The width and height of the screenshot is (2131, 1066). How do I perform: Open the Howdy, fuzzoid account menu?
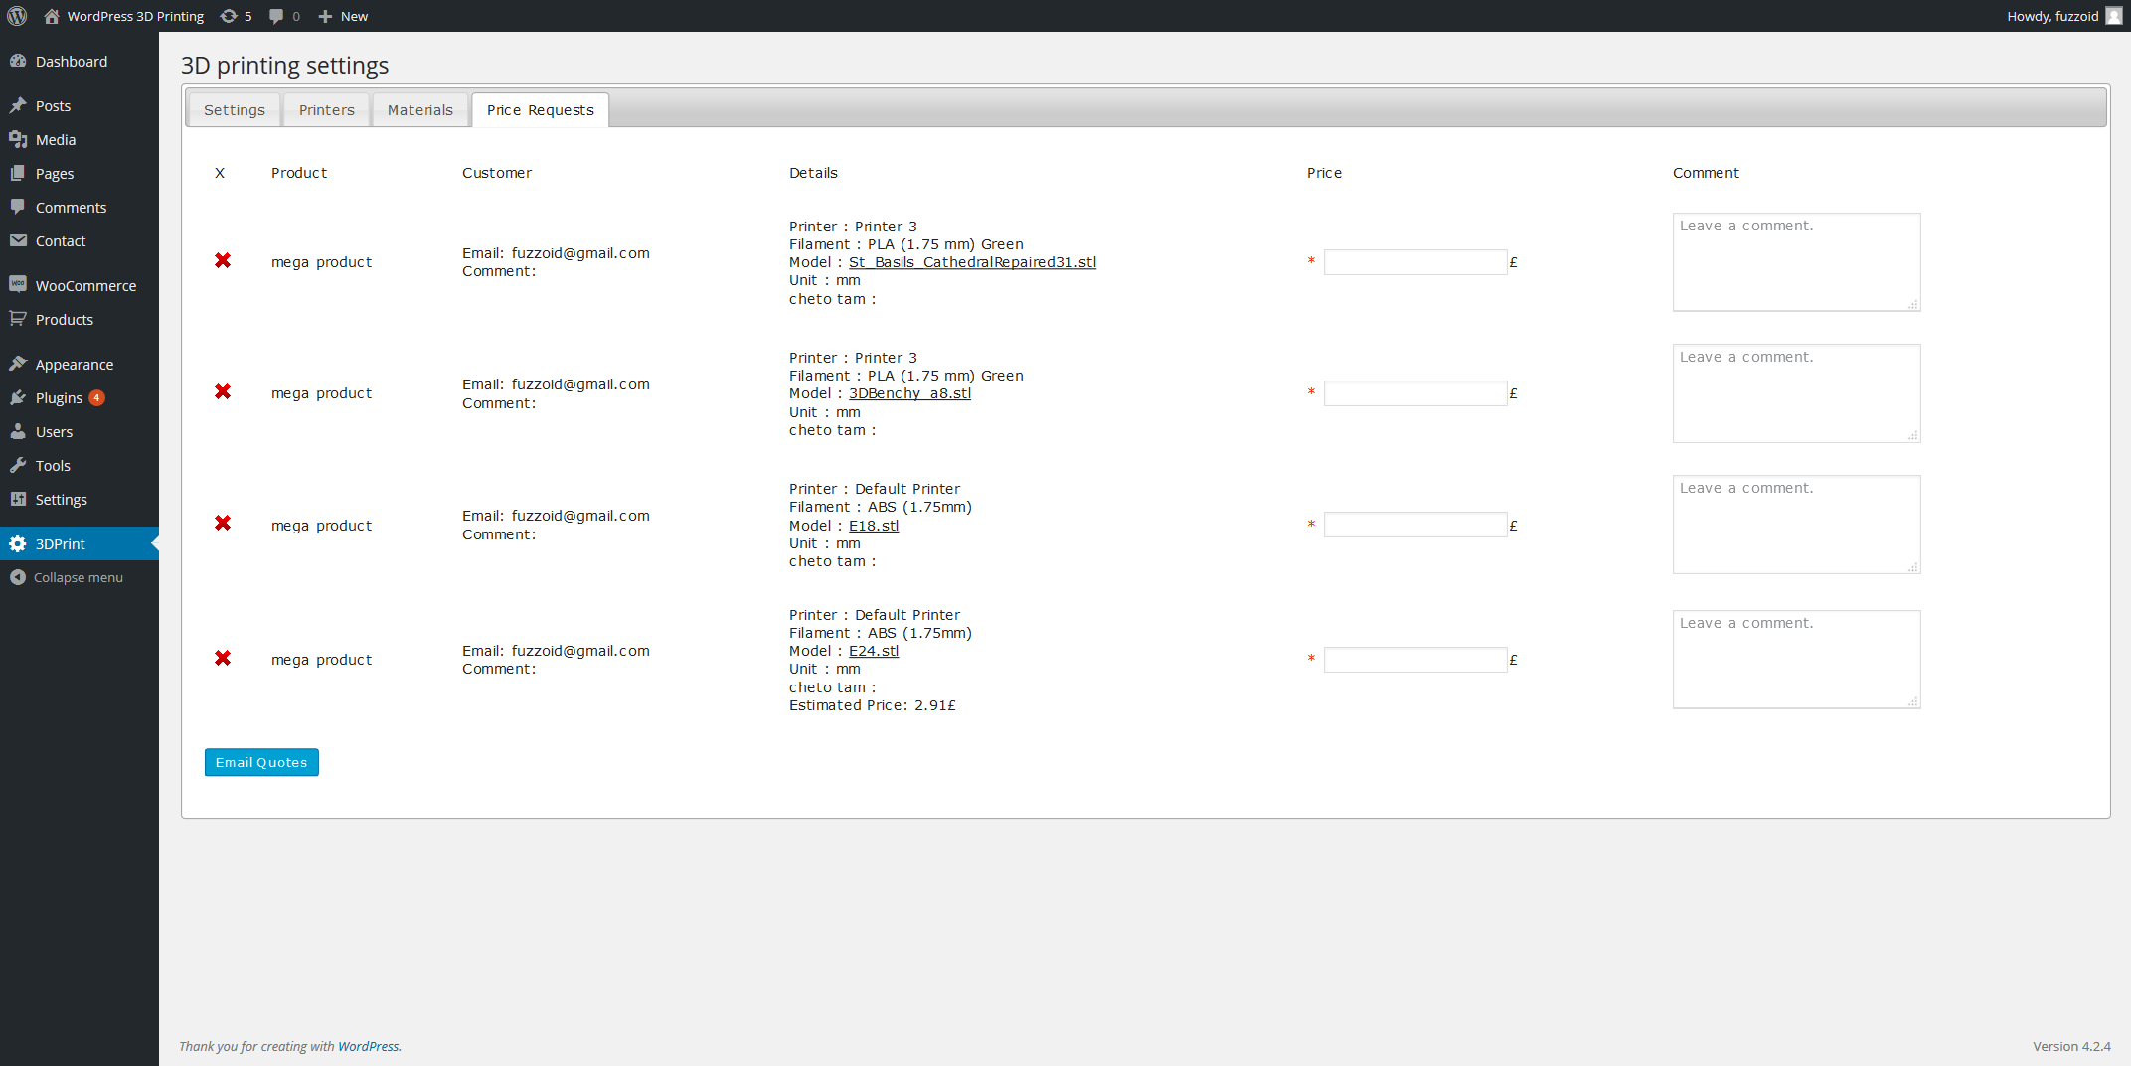(2063, 16)
